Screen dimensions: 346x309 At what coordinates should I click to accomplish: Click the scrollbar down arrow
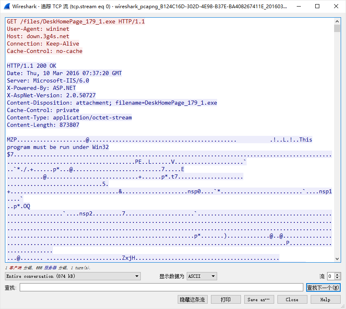pos(337,259)
